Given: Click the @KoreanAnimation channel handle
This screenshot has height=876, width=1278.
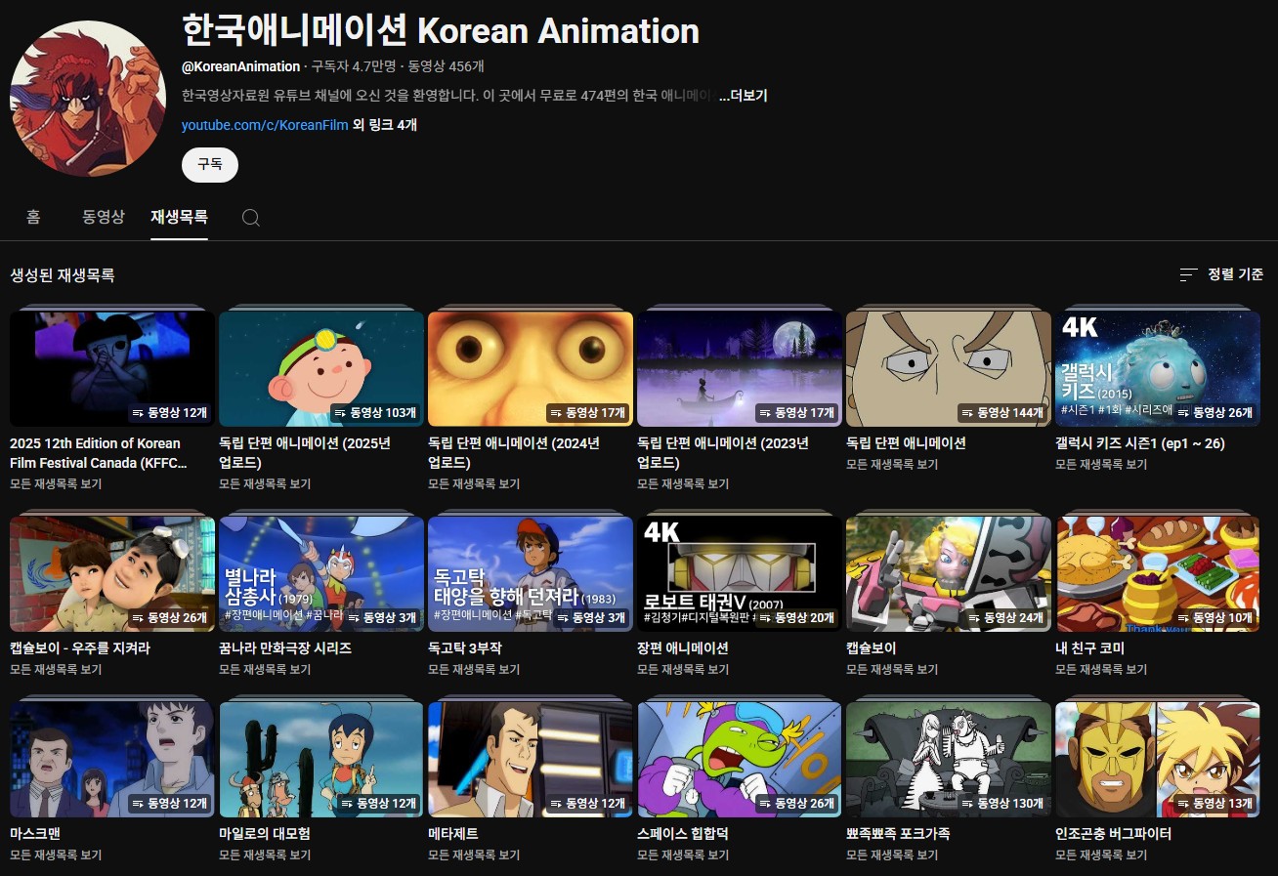Looking at the screenshot, I should pyautogui.click(x=240, y=66).
